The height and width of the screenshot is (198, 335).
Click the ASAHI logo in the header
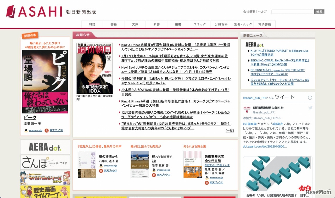point(34,11)
